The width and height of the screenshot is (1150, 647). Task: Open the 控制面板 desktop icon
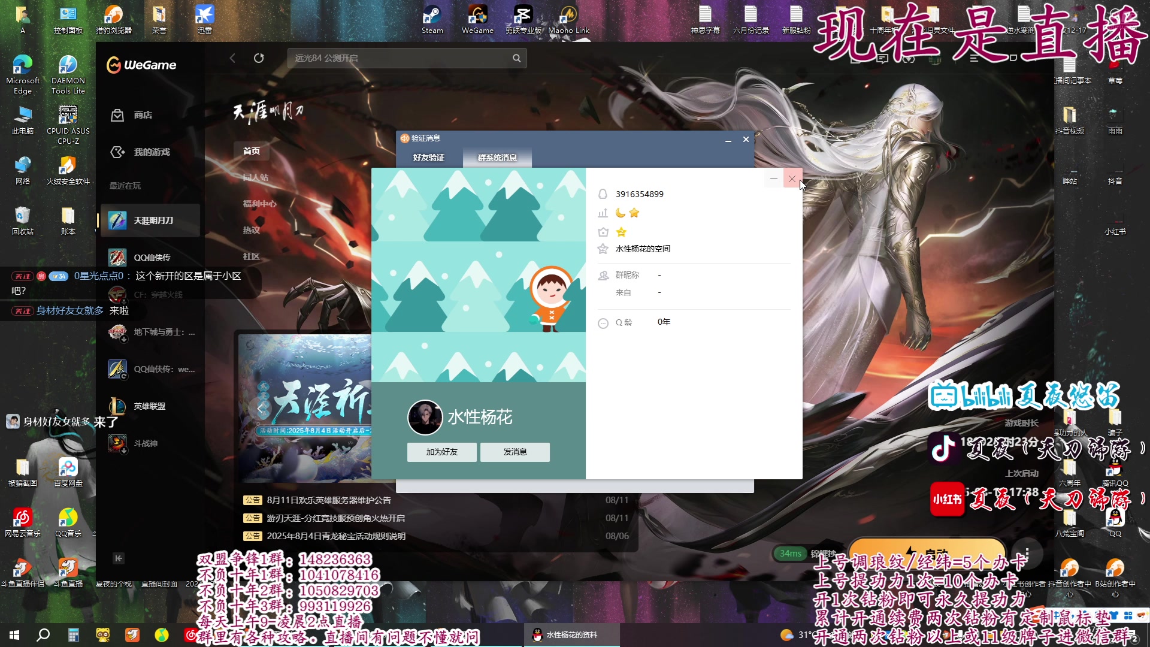[68, 19]
